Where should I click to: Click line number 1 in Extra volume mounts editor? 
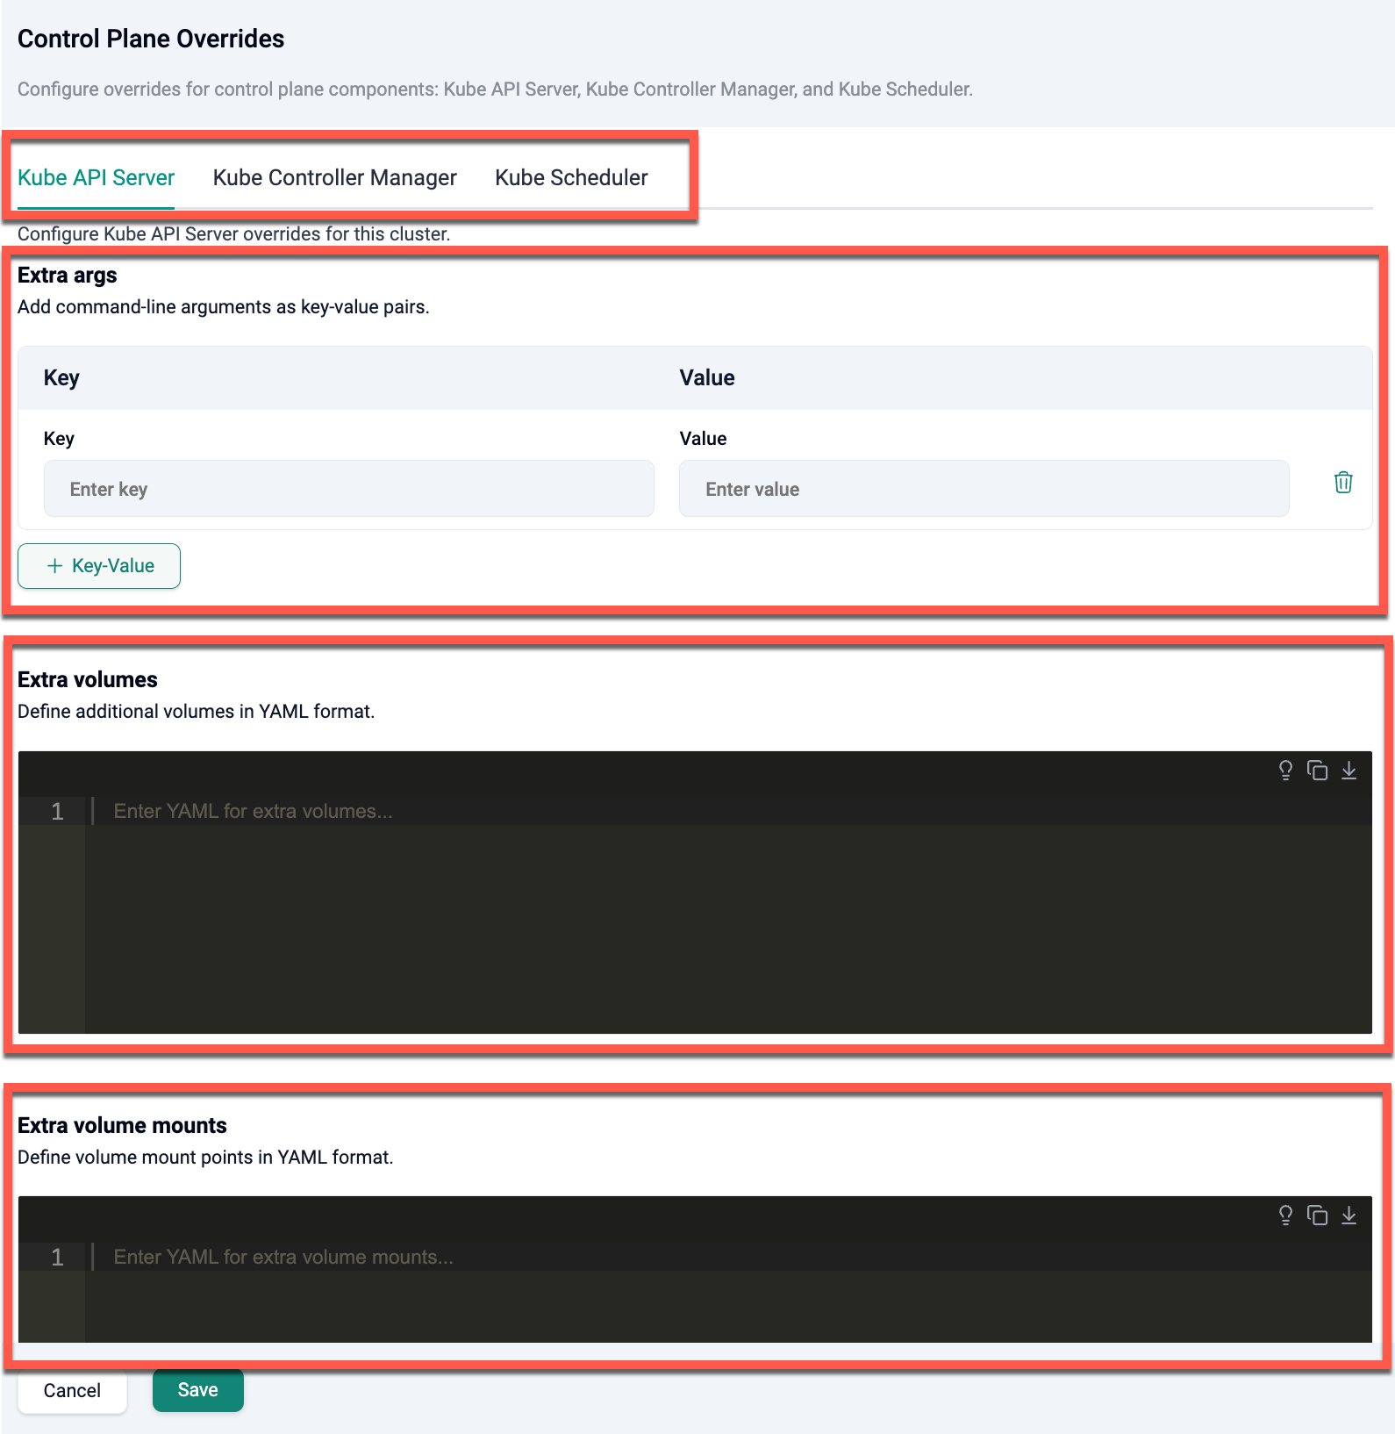[57, 1258]
